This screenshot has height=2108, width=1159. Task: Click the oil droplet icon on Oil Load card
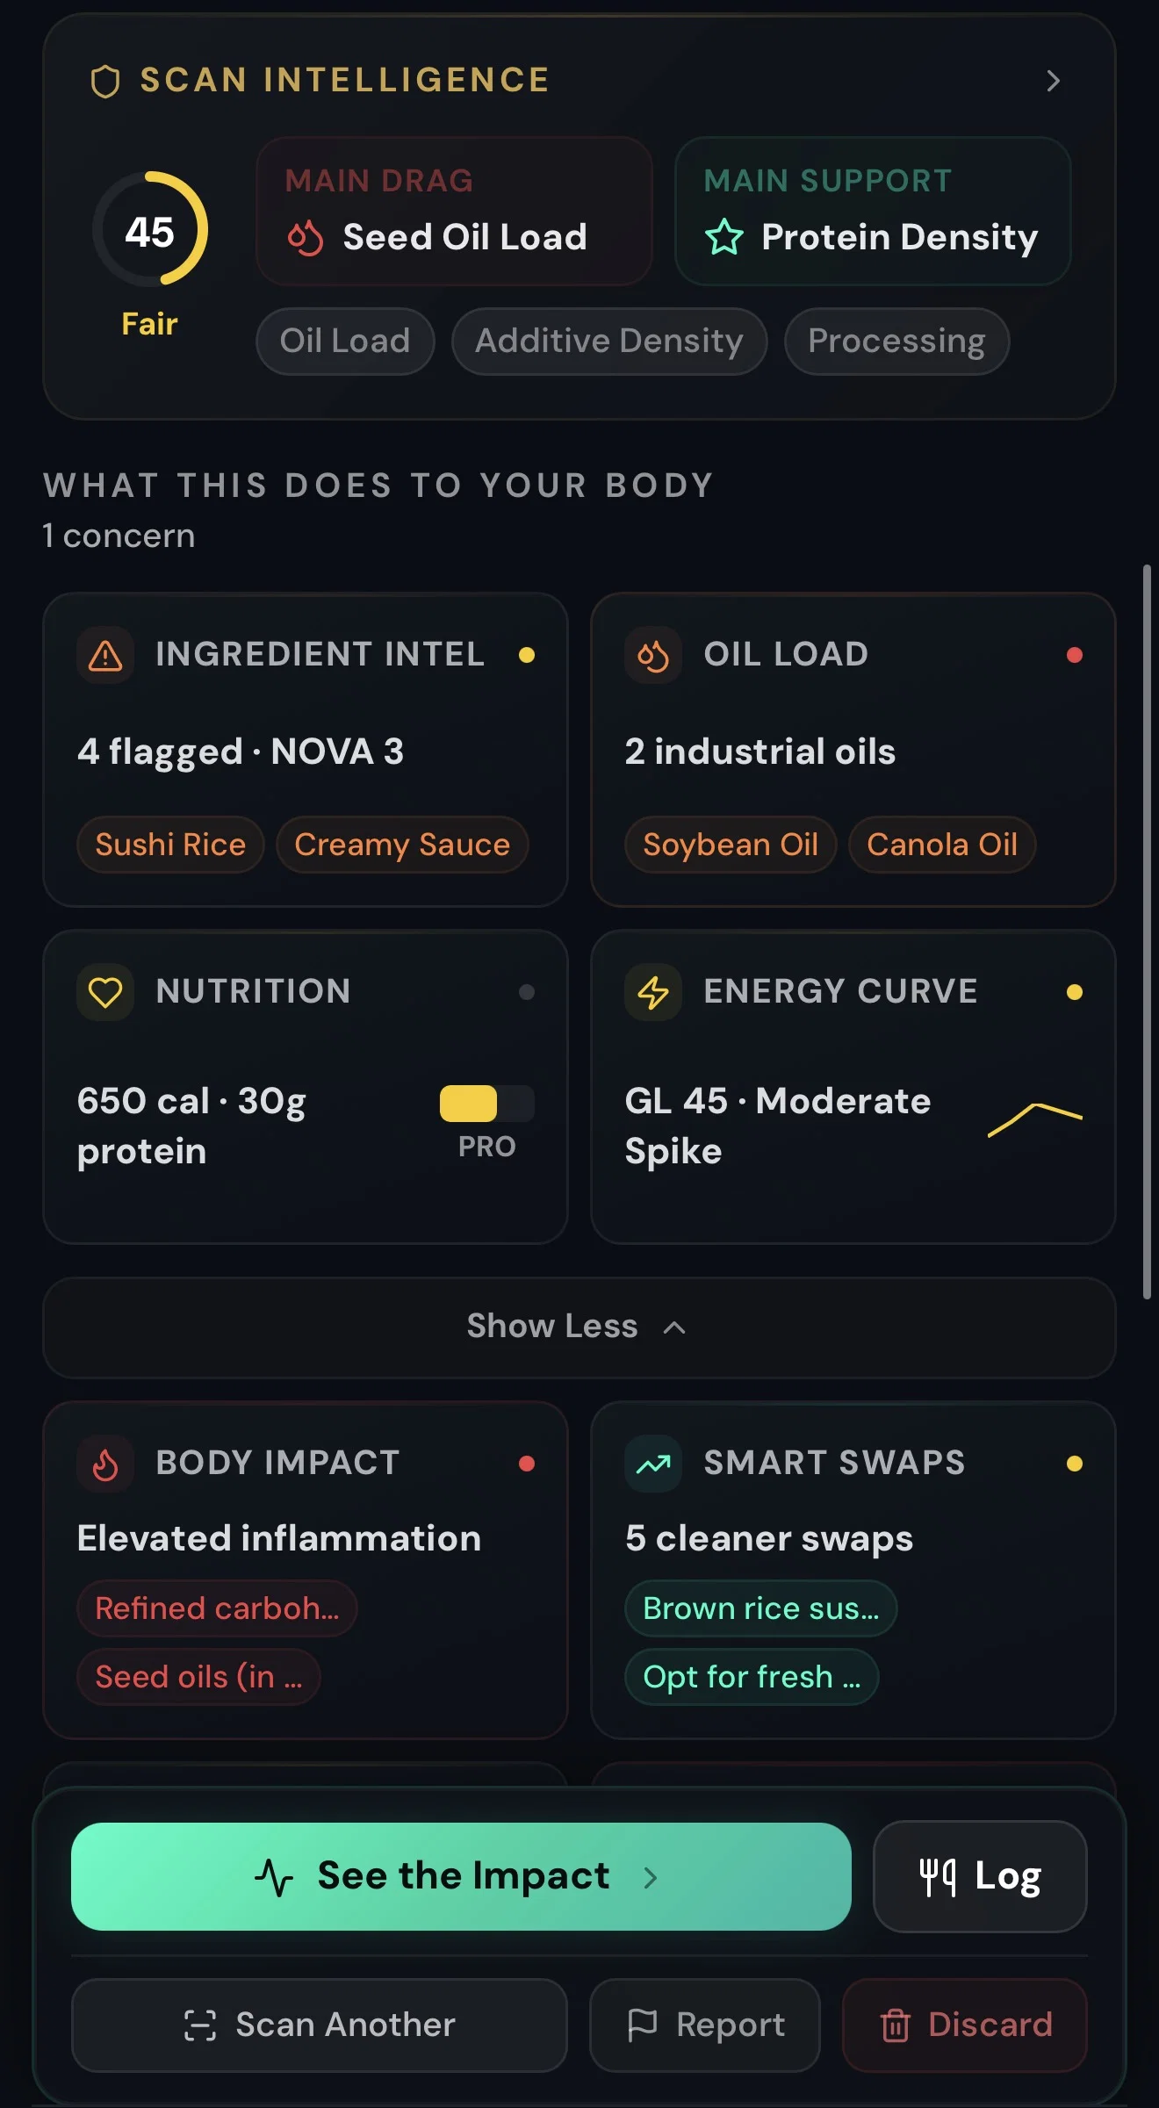click(653, 655)
